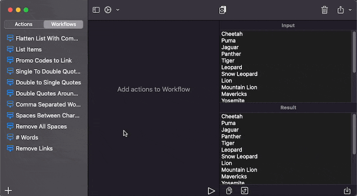Image resolution: width=357 pixels, height=196 pixels.
Task: Click the share export icon
Action: pos(340,10)
